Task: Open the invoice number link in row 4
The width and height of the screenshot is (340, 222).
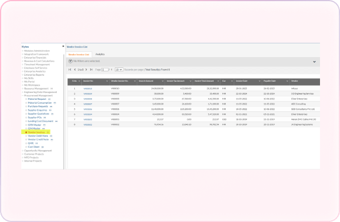Action: coord(87,104)
